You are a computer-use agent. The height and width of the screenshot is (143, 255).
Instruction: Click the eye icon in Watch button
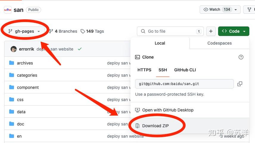[x=206, y=10]
